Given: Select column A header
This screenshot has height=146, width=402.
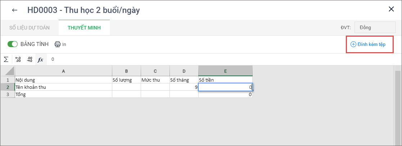Looking at the screenshot, I should pos(63,71).
